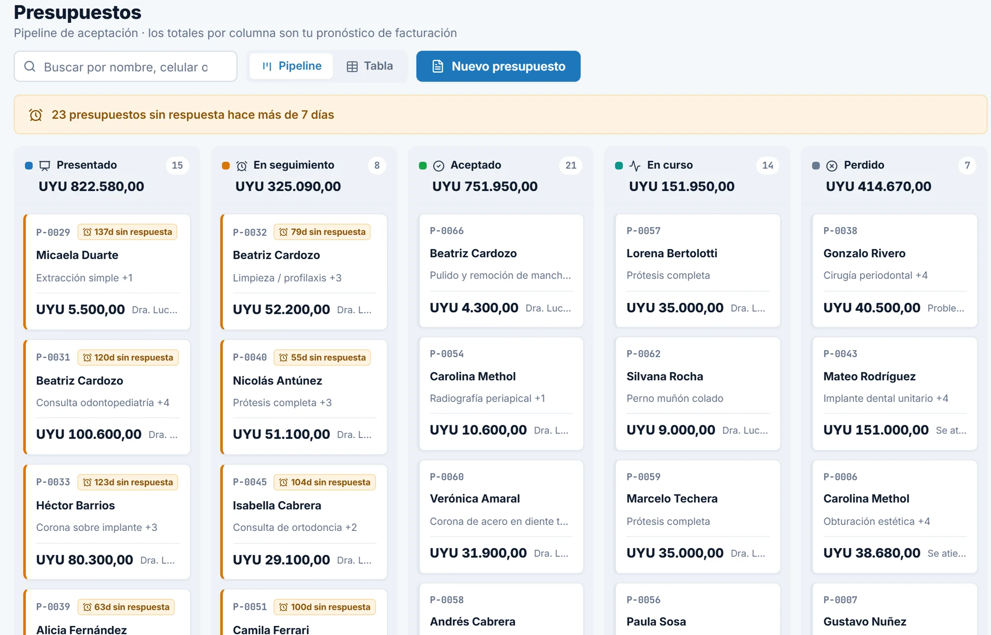The image size is (991, 635).
Task: Click the En curso activity pulse icon
Action: point(635,166)
